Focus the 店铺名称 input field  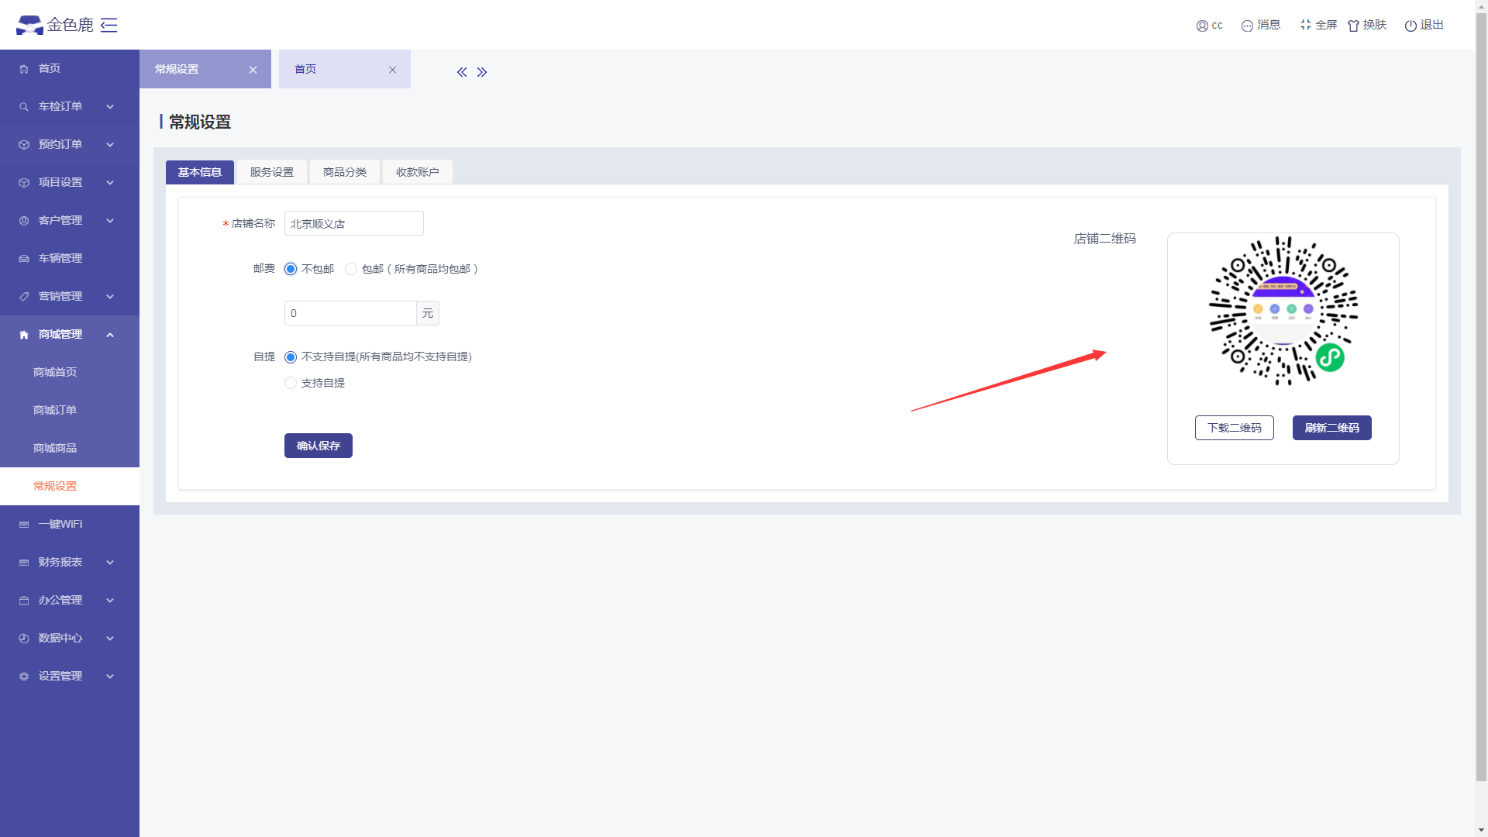(x=354, y=223)
